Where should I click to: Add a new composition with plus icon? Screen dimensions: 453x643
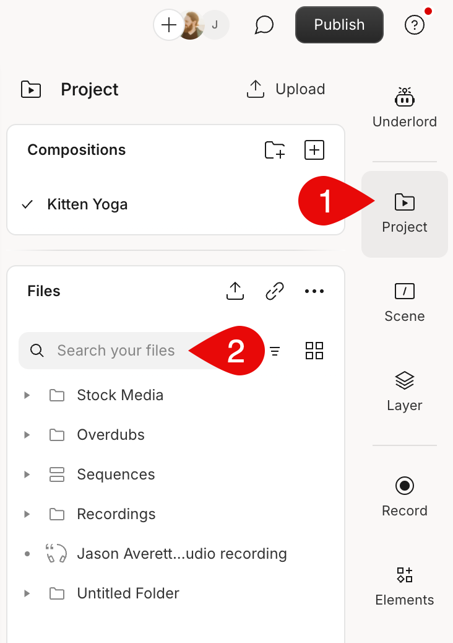click(314, 150)
